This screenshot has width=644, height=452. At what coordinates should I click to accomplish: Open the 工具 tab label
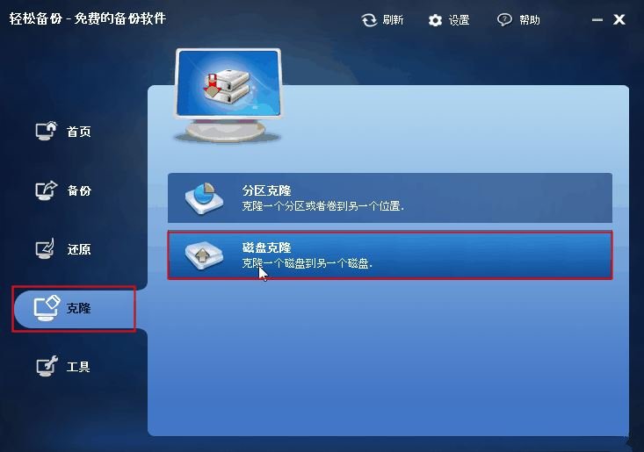(x=78, y=367)
